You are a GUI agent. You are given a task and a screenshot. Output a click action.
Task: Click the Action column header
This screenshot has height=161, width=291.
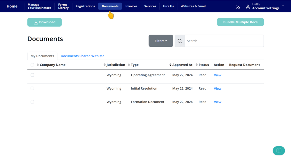219,65
